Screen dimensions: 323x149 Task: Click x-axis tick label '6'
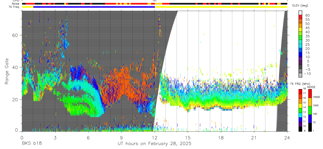click(x=88, y=138)
